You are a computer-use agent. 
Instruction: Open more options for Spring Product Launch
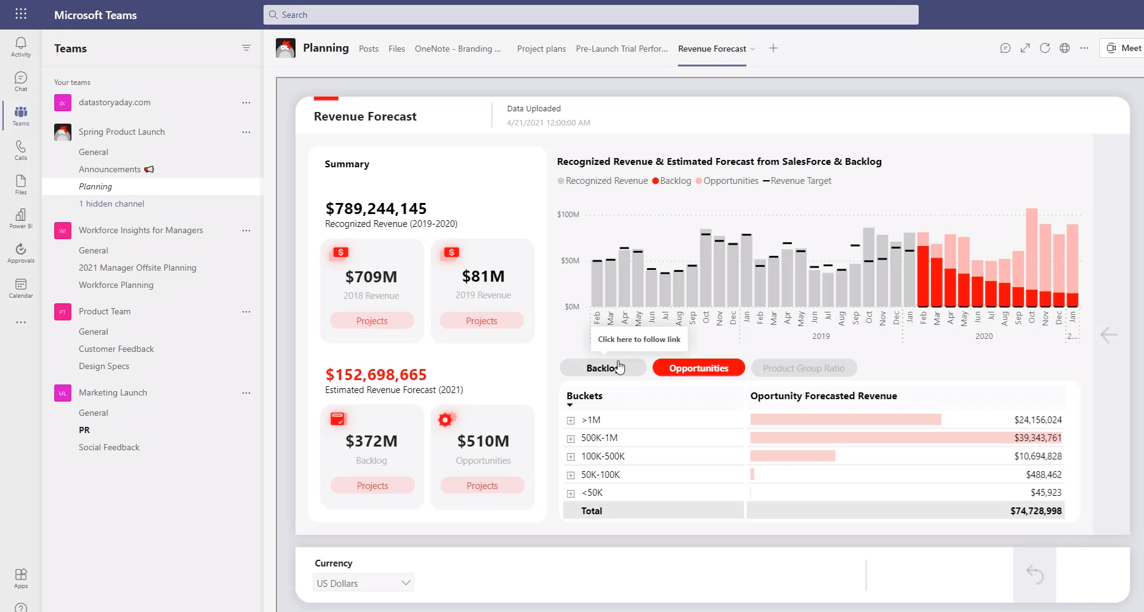pyautogui.click(x=246, y=132)
